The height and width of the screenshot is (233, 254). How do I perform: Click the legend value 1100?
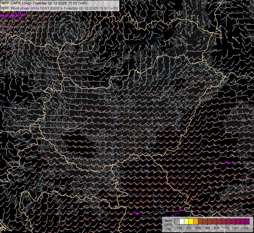[226, 228]
